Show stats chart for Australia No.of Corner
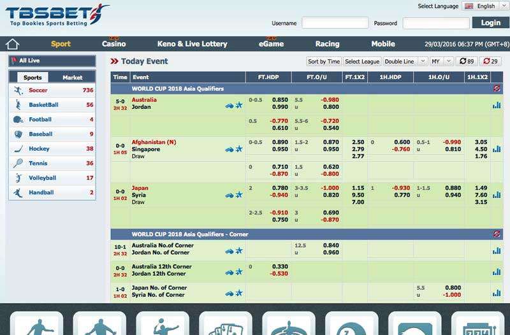 497,250
